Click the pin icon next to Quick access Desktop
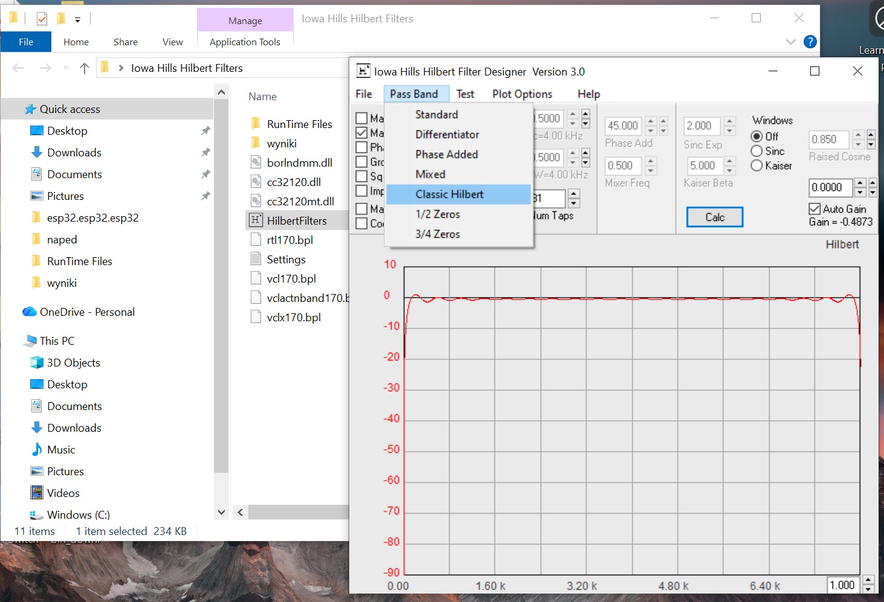Screen dimensions: 884x602 (x=205, y=131)
